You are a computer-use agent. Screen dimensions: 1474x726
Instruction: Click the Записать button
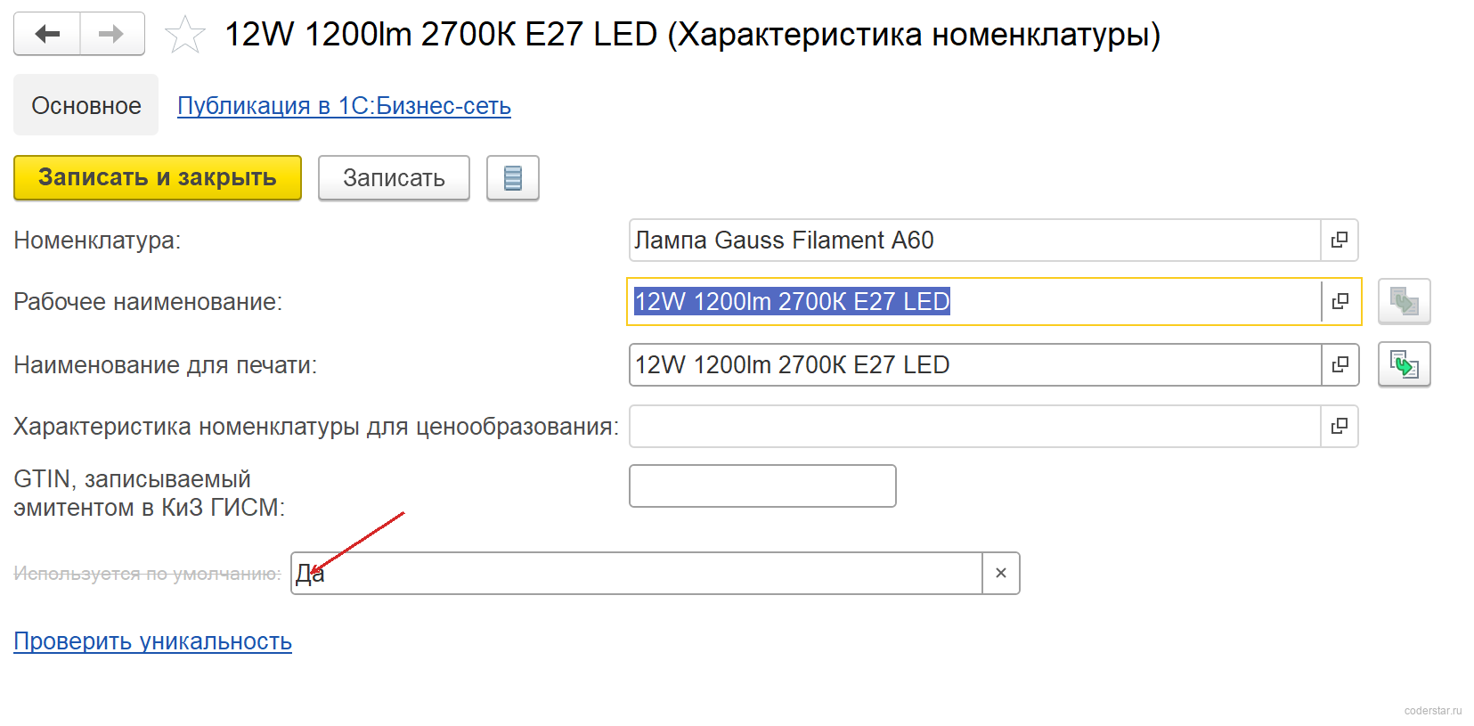click(394, 178)
